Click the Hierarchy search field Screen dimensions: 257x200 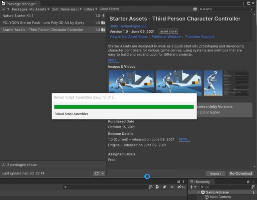(225, 187)
